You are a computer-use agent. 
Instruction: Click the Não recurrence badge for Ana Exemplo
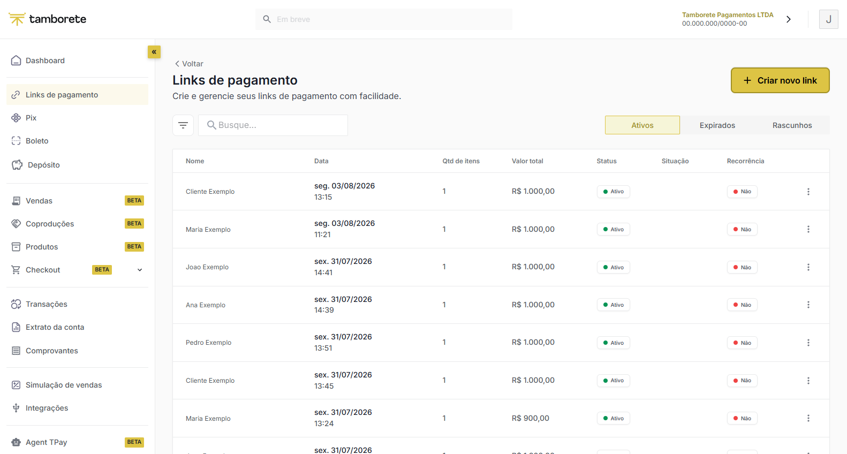[x=742, y=305]
